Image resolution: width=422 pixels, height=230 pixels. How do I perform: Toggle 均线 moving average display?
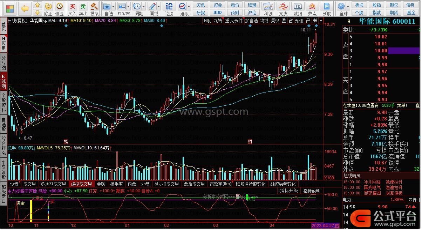click(x=264, y=21)
